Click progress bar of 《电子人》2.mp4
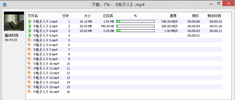The width and height of the screenshot is (235, 100). point(135,26)
